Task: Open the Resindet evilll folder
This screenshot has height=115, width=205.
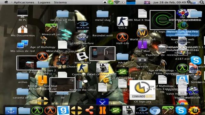Action: pyautogui.click(x=102, y=29)
